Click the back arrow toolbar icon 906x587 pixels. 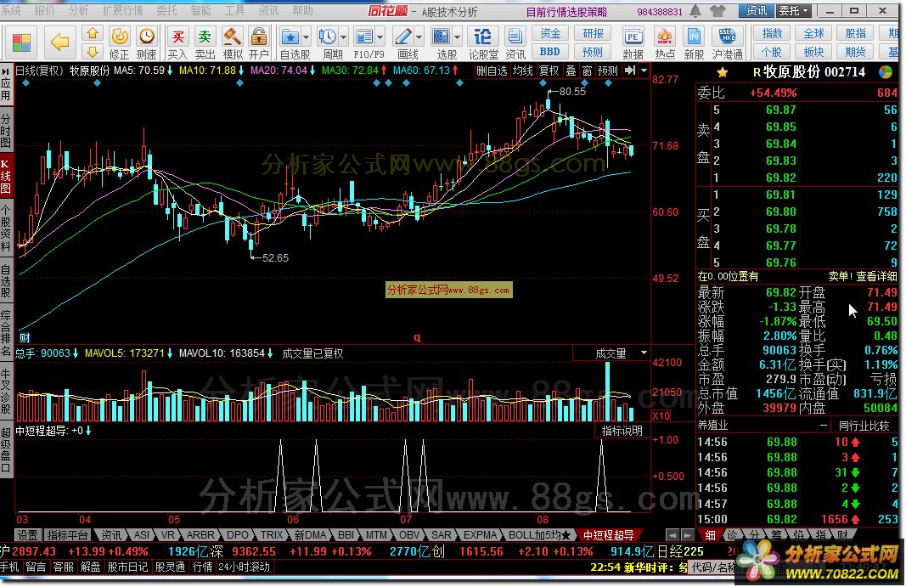[x=59, y=42]
